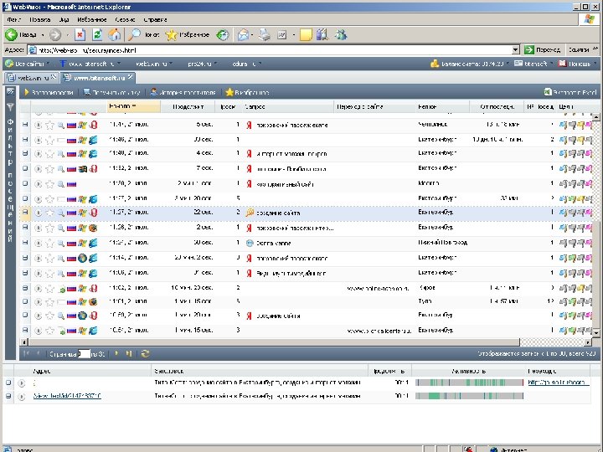
Task: Open the Правка menu
Action: click(x=40, y=19)
